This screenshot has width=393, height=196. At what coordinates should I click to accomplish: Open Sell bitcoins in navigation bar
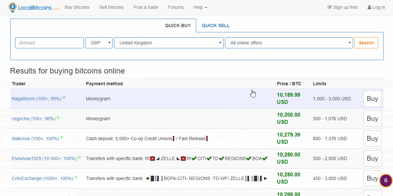click(111, 7)
